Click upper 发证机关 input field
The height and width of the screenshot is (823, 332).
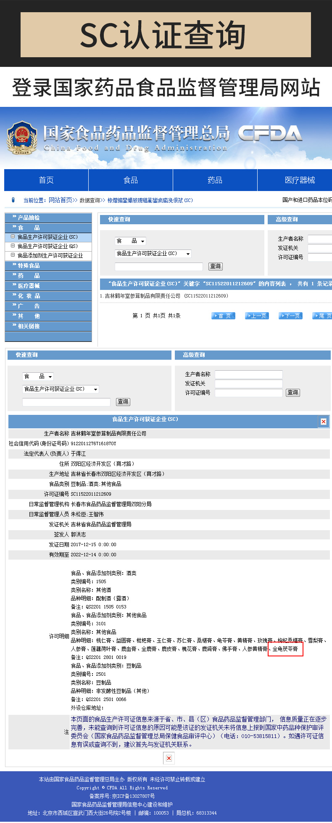(320, 248)
